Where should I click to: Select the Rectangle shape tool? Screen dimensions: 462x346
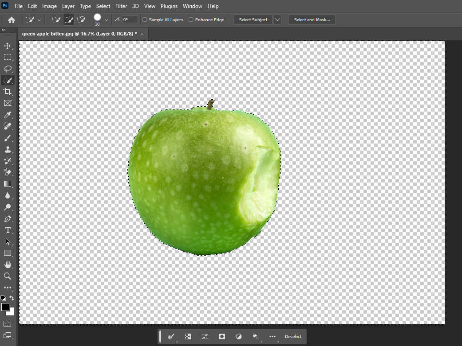click(8, 253)
